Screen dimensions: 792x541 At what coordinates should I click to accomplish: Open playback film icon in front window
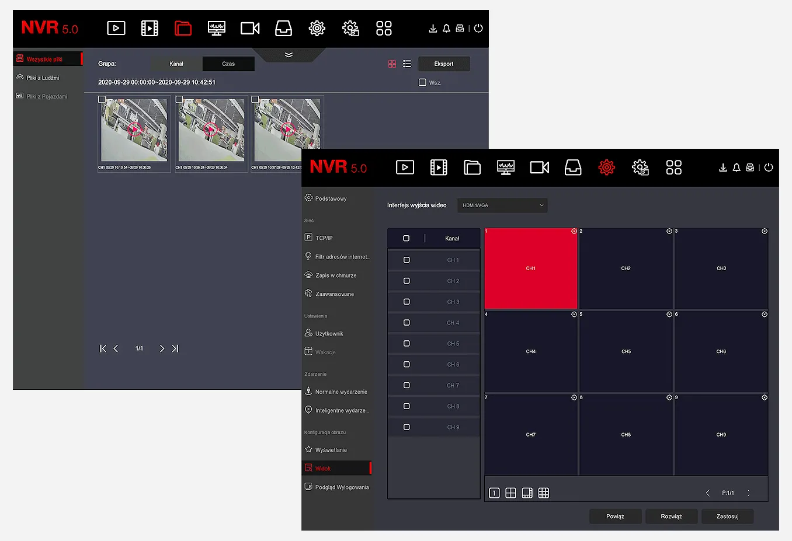click(x=439, y=167)
